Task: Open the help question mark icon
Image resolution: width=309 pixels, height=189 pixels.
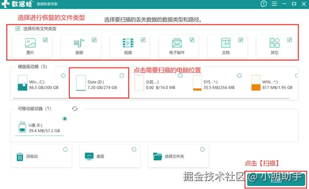Action: [264, 4]
